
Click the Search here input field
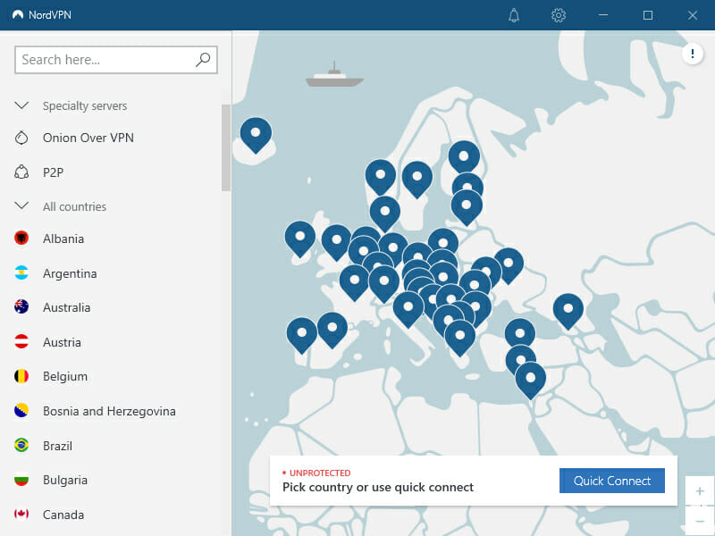coord(116,59)
